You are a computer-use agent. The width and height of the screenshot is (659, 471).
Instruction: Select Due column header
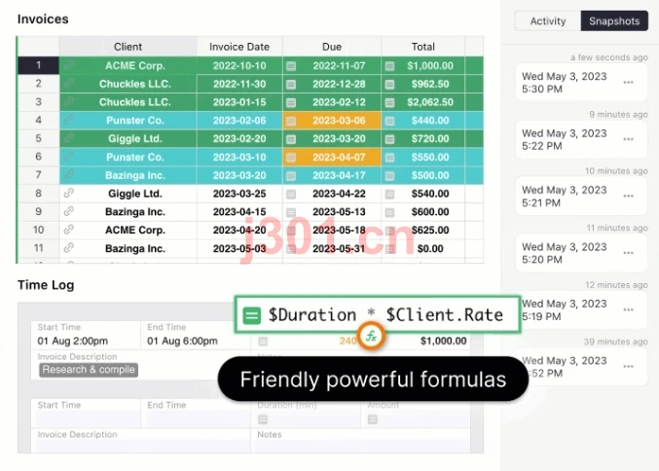332,47
